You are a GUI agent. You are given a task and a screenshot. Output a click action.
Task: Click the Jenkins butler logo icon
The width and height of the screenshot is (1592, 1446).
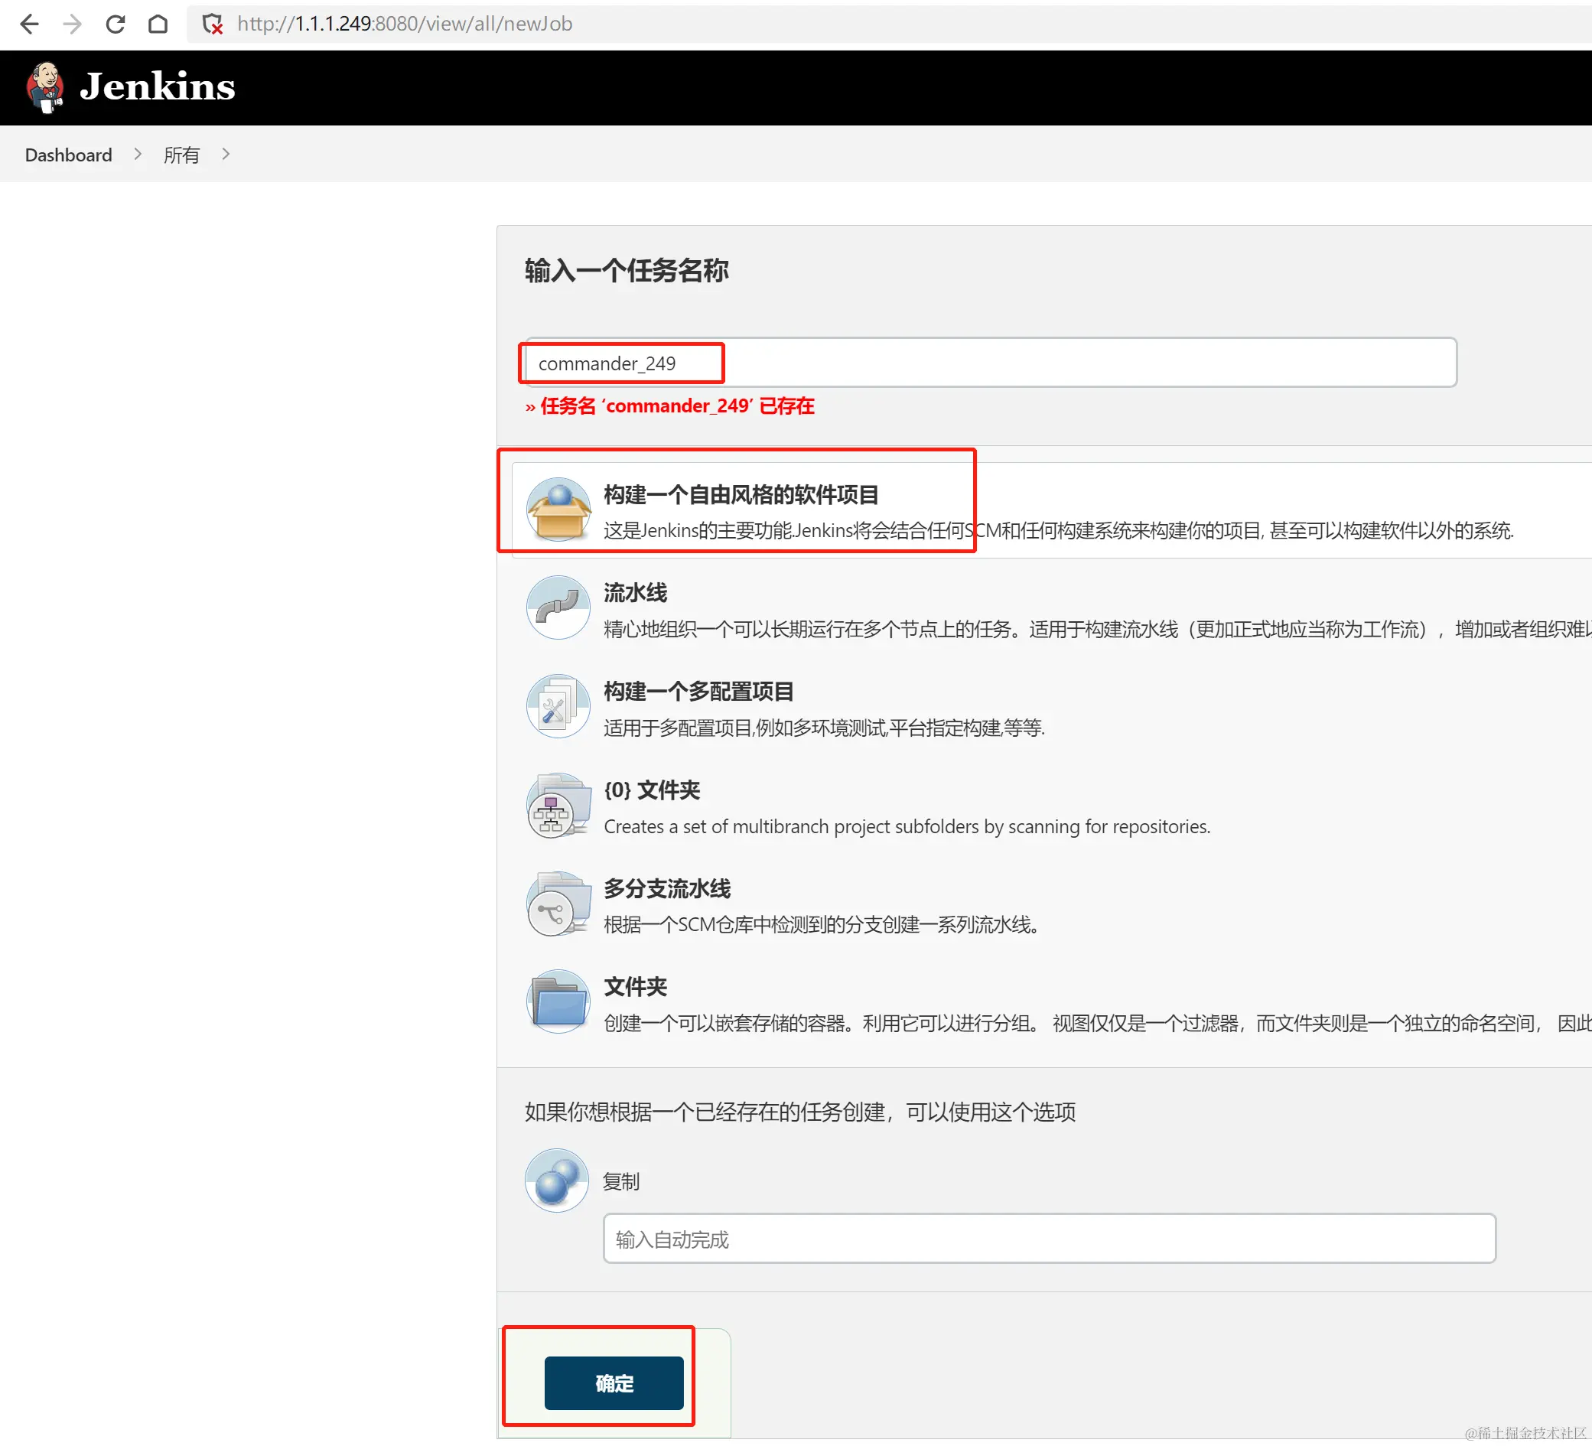tap(45, 87)
